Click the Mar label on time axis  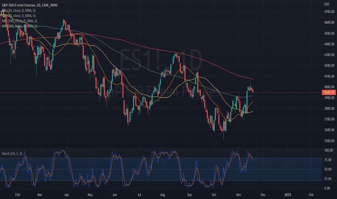(40, 195)
